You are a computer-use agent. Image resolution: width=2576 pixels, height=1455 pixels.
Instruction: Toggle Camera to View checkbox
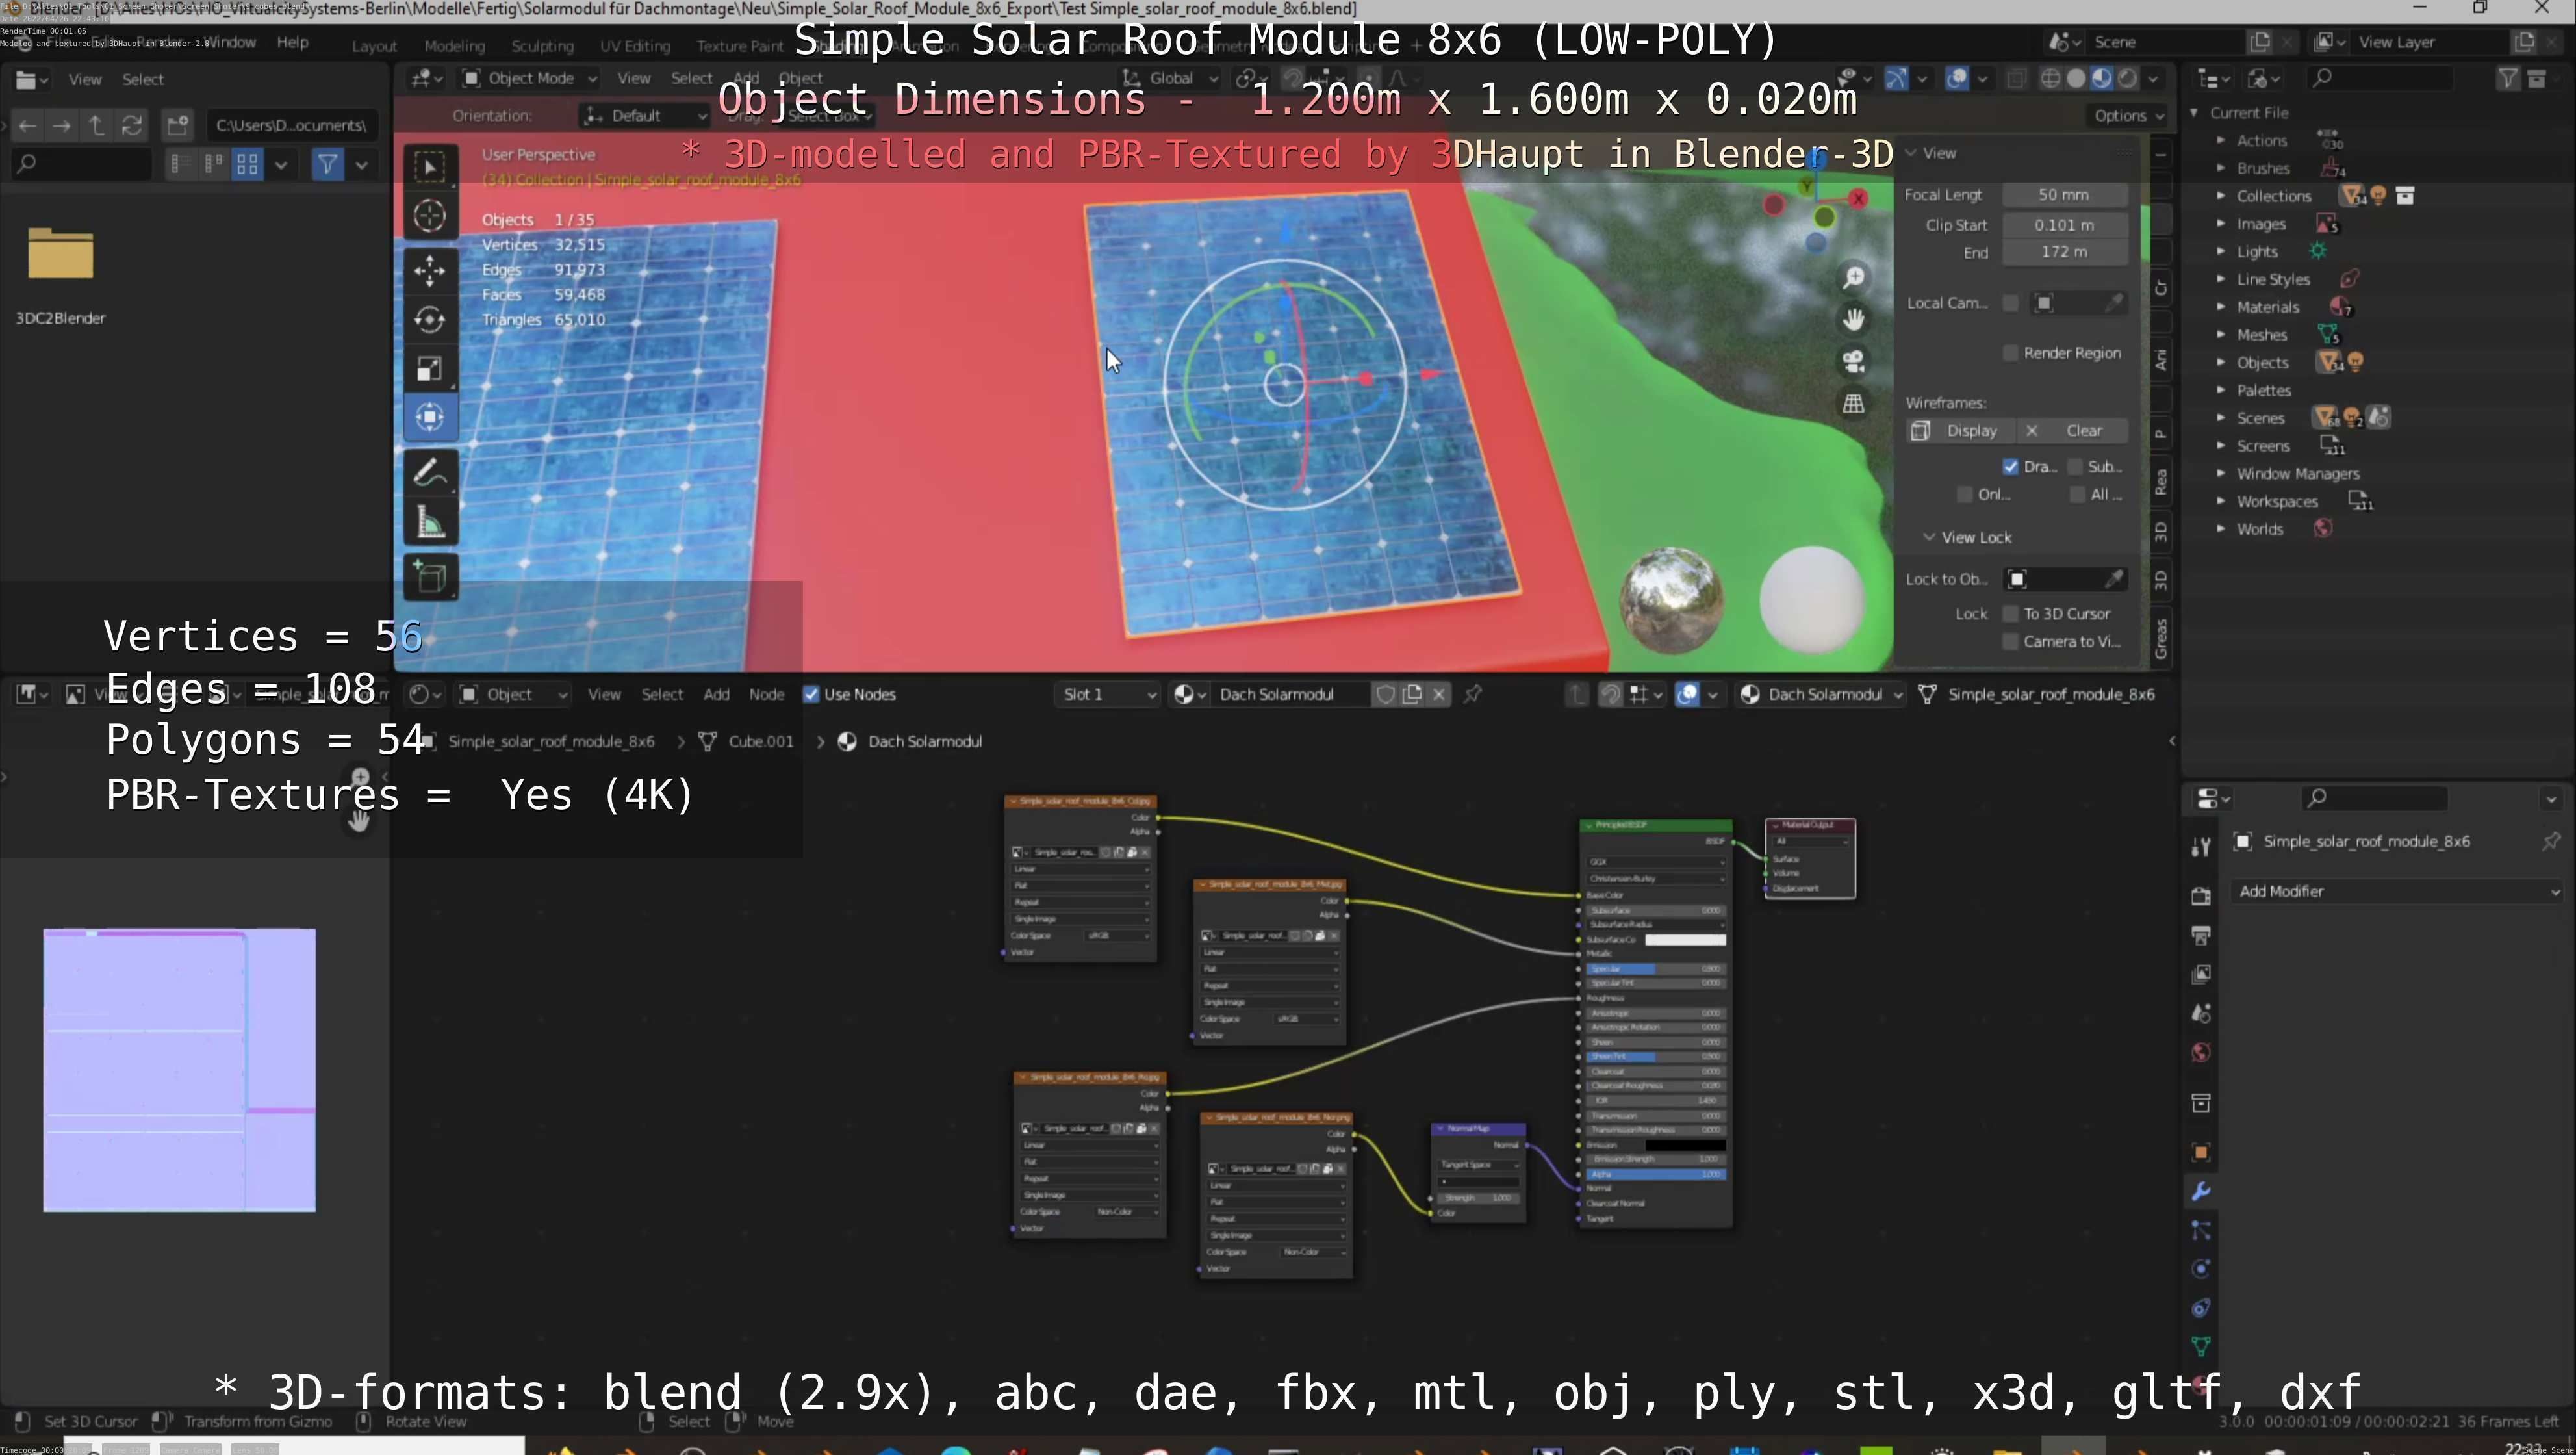[2010, 642]
